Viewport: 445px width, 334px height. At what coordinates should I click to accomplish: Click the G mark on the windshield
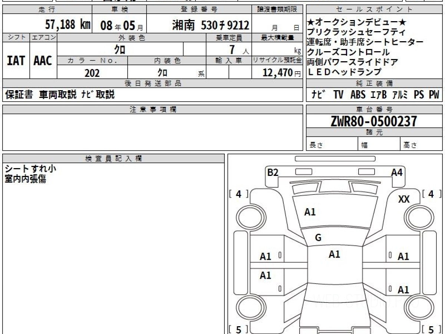coord(318,238)
